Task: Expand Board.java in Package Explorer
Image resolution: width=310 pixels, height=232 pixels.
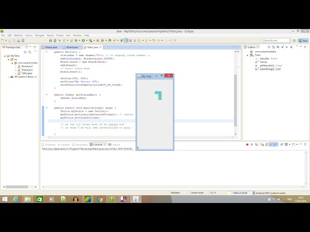Action: [15, 67]
